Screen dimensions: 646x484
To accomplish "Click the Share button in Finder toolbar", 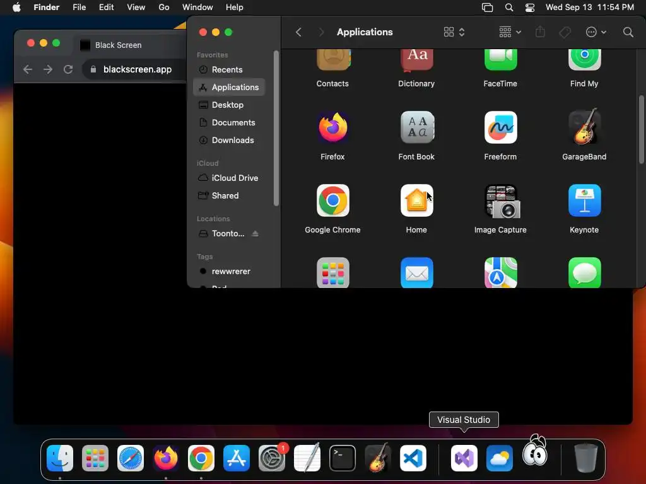I will pos(540,32).
